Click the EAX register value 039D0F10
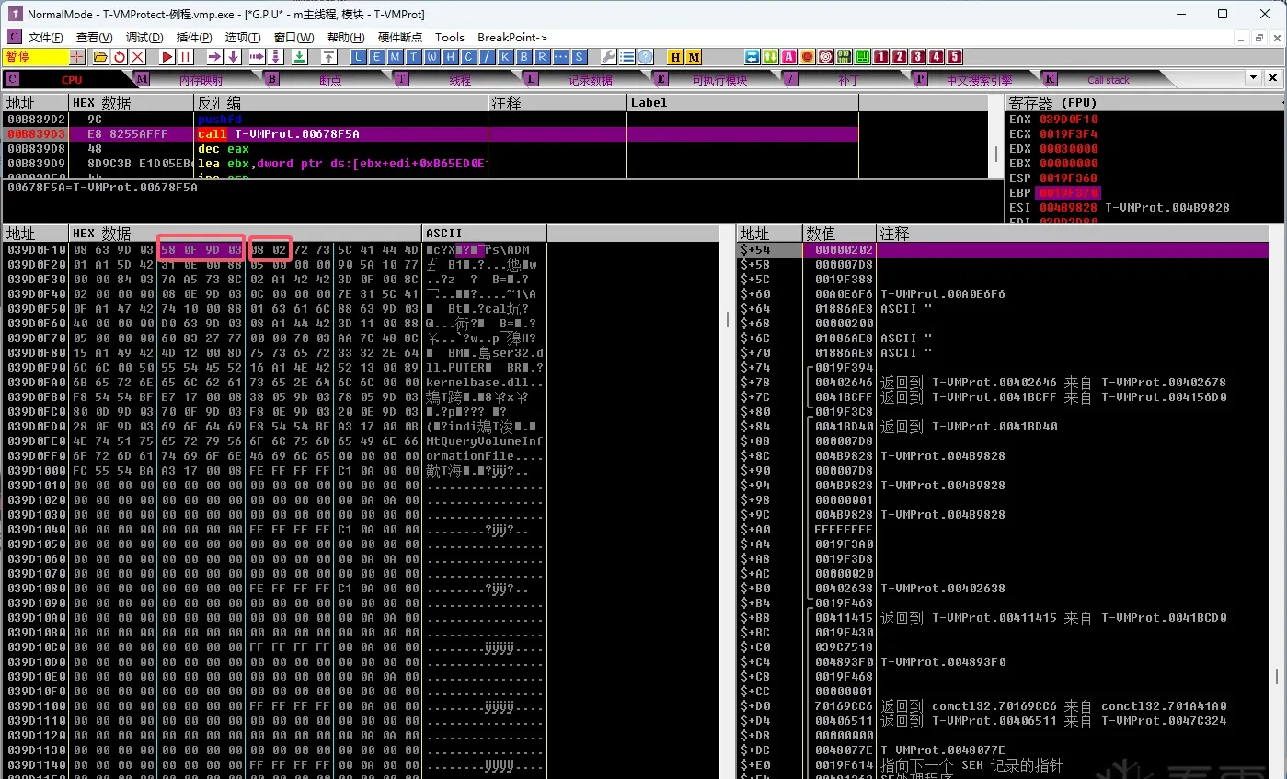Screen dimensions: 1287x779 (x=1069, y=120)
